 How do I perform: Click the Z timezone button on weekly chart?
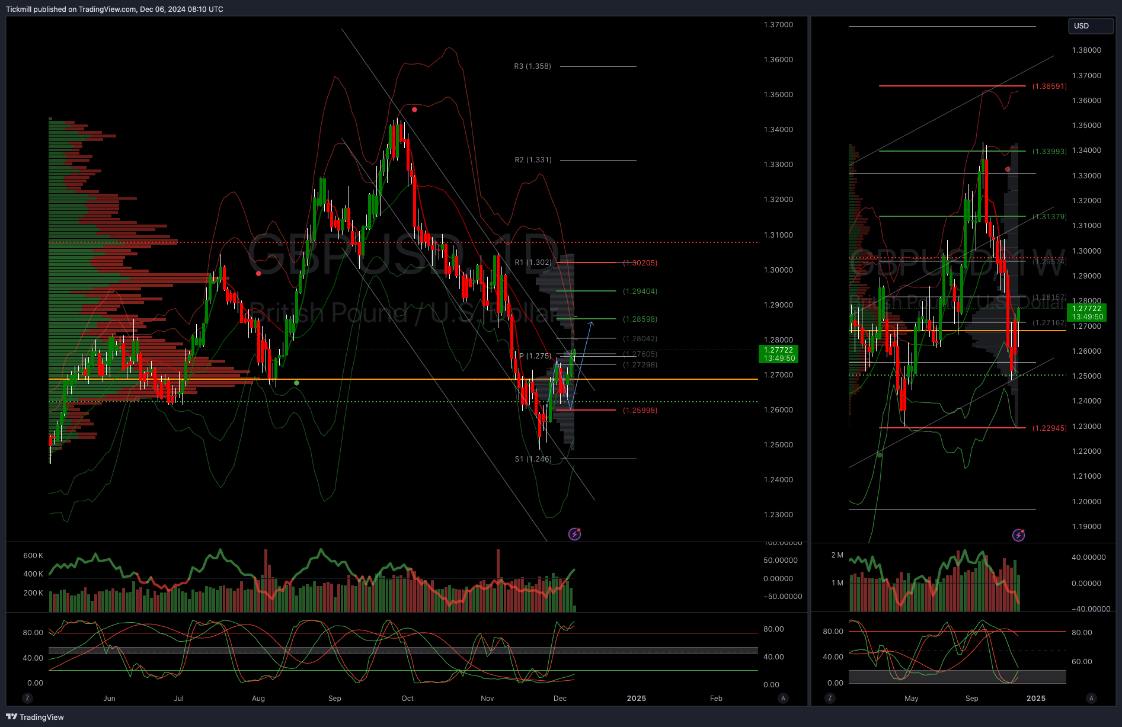[830, 698]
